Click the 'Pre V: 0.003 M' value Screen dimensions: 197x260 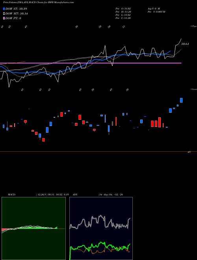point(156,12)
